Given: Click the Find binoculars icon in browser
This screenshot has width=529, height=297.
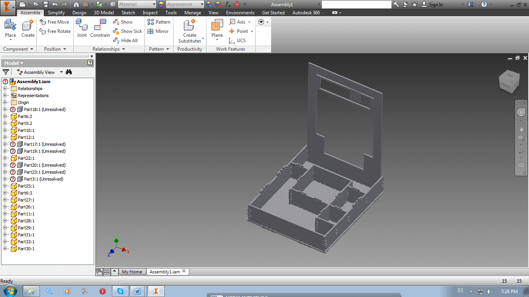Looking at the screenshot, I should click(x=69, y=72).
